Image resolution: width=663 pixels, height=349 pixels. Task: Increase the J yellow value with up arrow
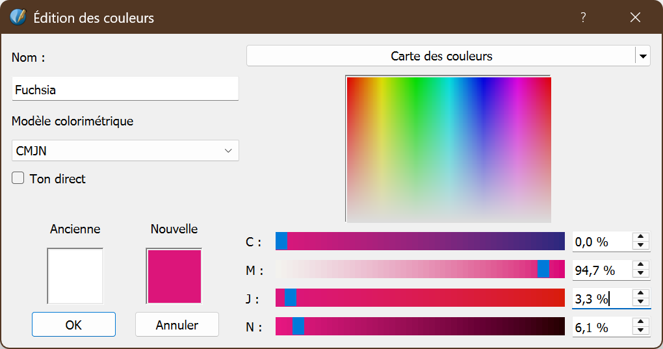(x=641, y=294)
